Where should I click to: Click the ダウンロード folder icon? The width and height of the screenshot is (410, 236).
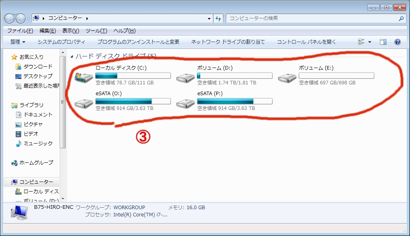(x=18, y=67)
